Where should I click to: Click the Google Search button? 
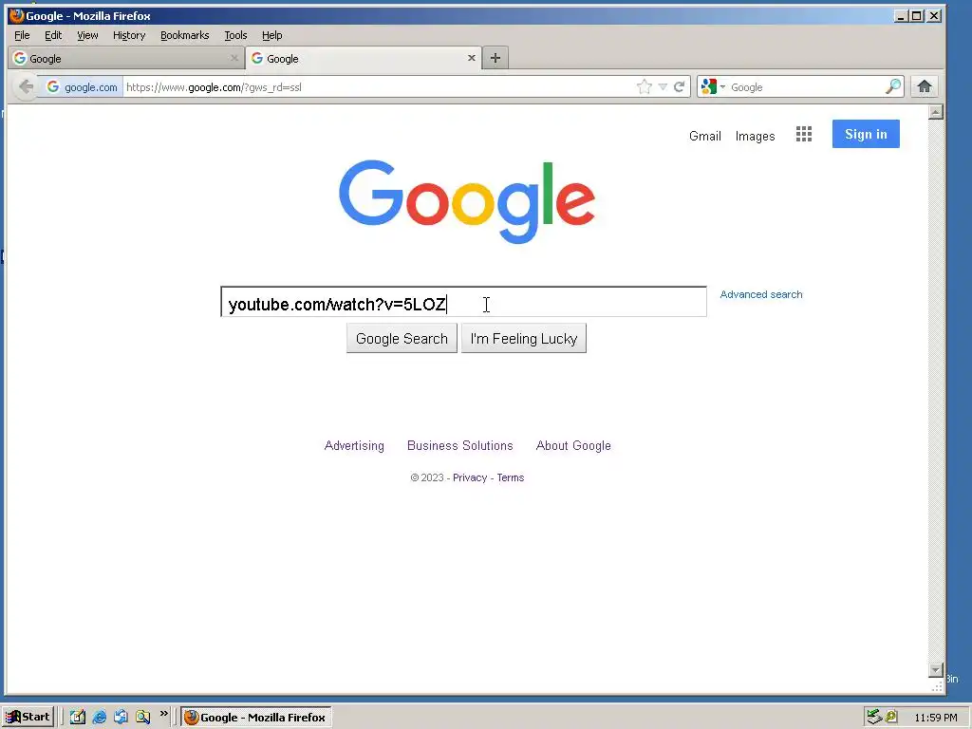[x=402, y=339]
